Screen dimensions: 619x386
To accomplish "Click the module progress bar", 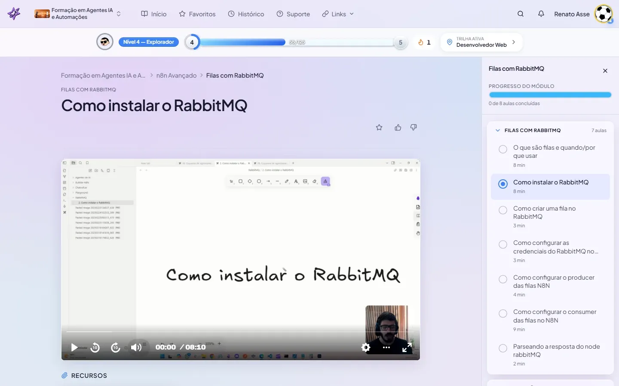I will [550, 95].
